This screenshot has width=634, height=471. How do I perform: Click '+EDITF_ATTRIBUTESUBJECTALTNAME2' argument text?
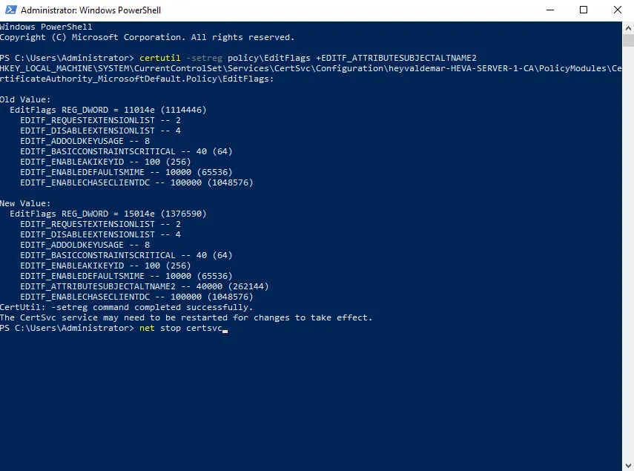click(396, 58)
